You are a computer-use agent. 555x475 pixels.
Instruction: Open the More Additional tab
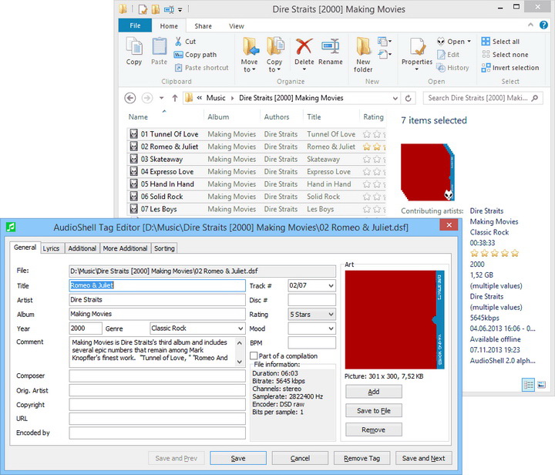125,248
